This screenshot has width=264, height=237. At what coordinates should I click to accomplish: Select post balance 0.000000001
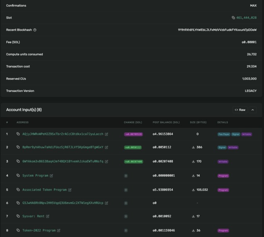[x=164, y=175]
